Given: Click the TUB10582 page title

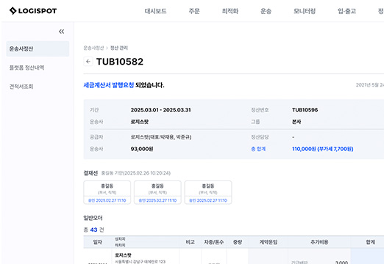Looking at the screenshot, I should [120, 62].
